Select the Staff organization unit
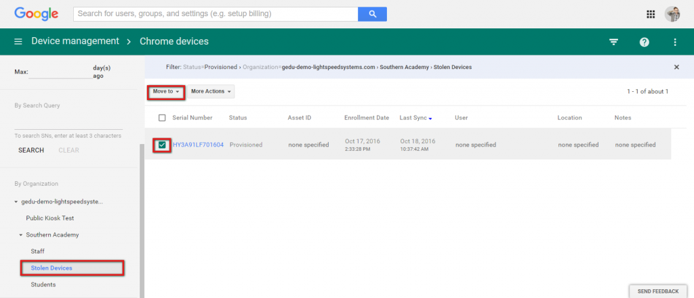The width and height of the screenshot is (694, 298). click(38, 251)
